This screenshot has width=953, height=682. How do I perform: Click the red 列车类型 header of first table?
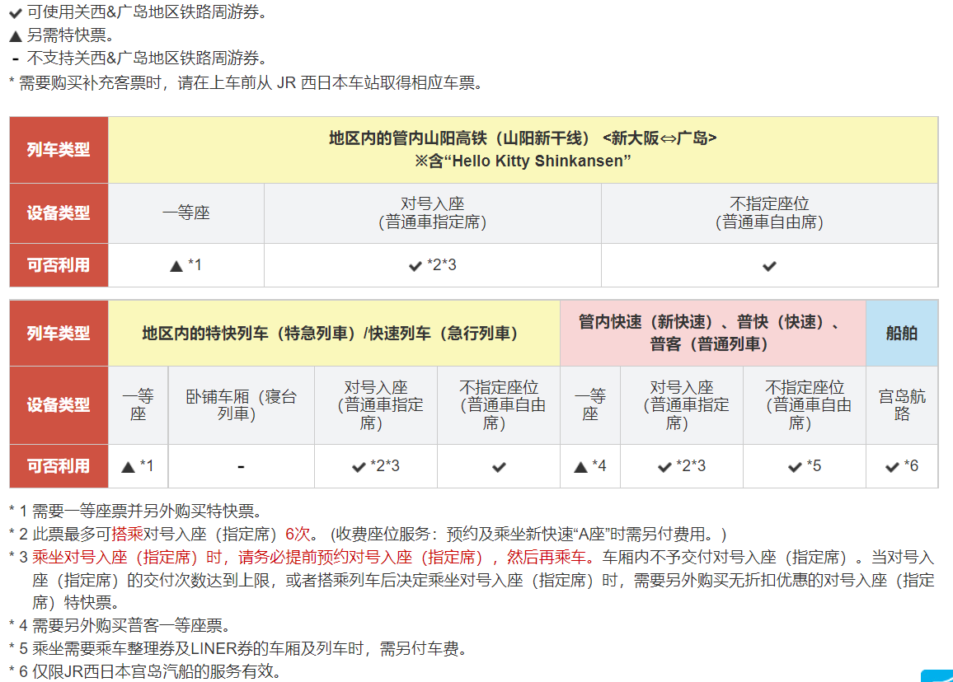click(58, 148)
